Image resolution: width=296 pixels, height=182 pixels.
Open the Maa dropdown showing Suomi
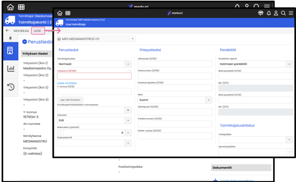coord(209,100)
